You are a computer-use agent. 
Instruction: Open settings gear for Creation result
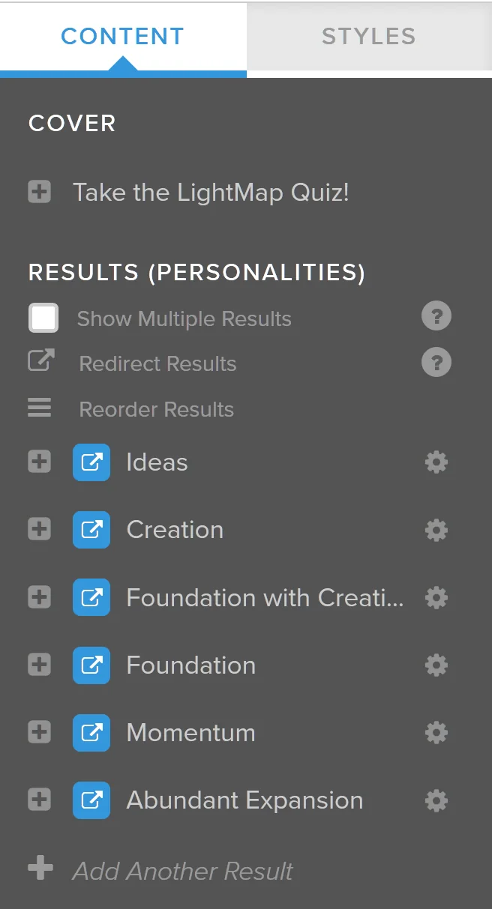point(436,531)
